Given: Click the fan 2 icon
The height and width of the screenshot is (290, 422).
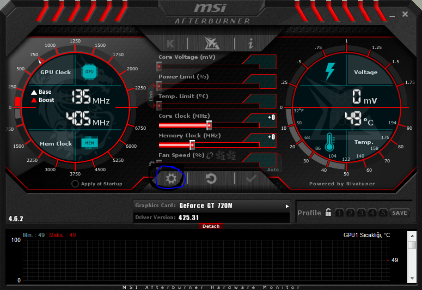Looking at the screenshot, I should (231, 156).
